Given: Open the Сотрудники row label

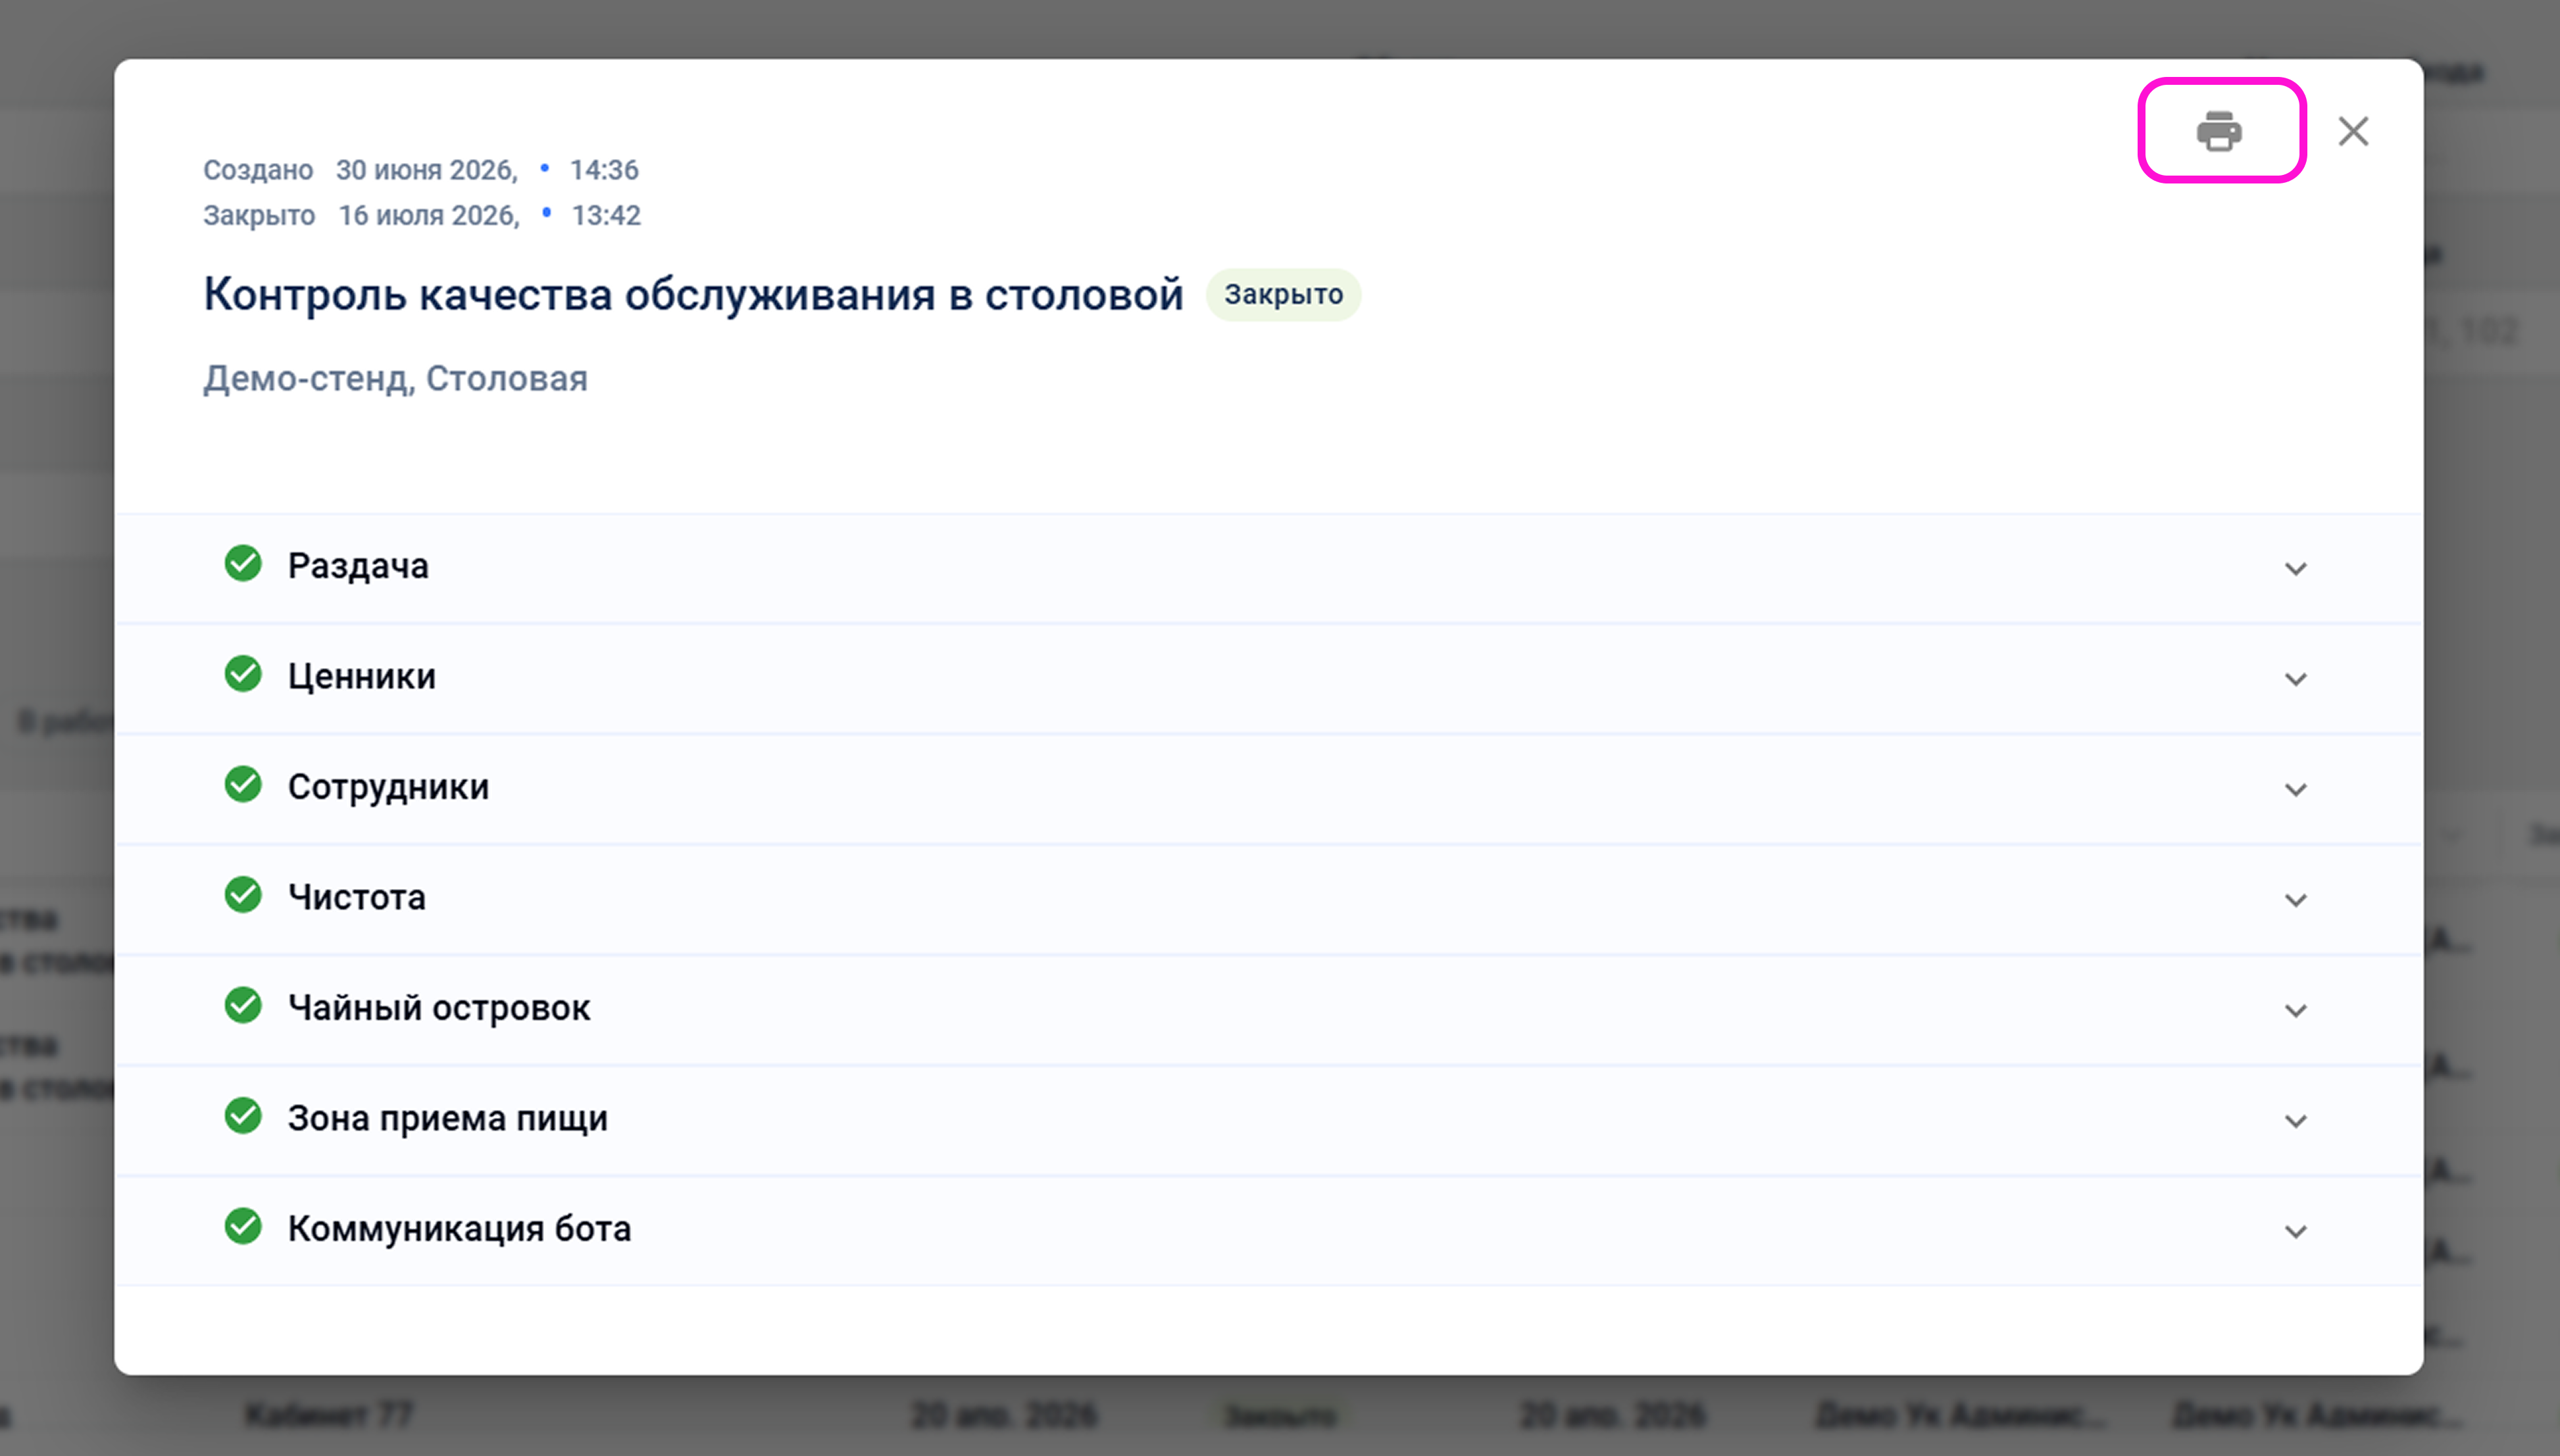Looking at the screenshot, I should coord(389,787).
